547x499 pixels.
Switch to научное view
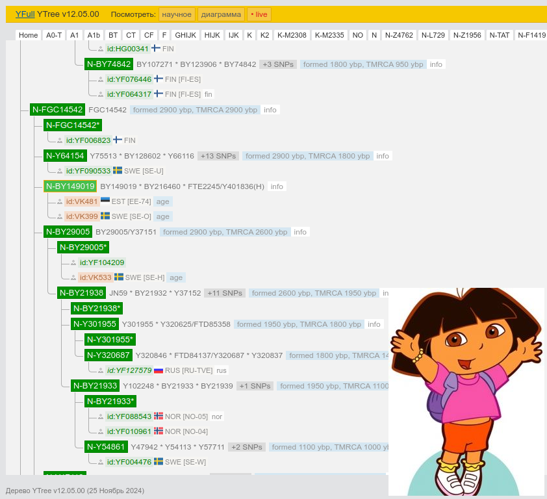tap(177, 15)
